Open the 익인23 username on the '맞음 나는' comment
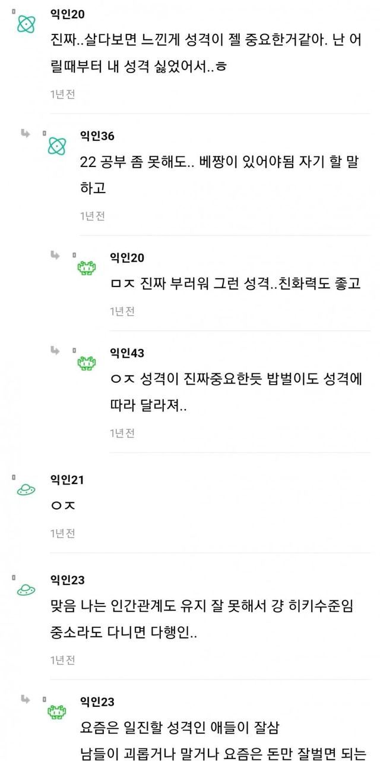 [x=66, y=580]
